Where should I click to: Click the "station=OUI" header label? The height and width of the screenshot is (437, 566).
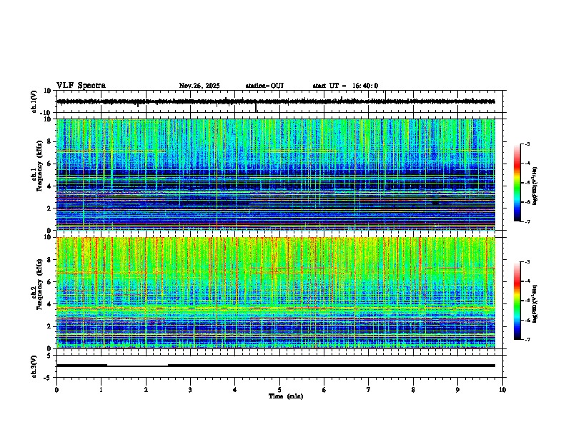(264, 86)
